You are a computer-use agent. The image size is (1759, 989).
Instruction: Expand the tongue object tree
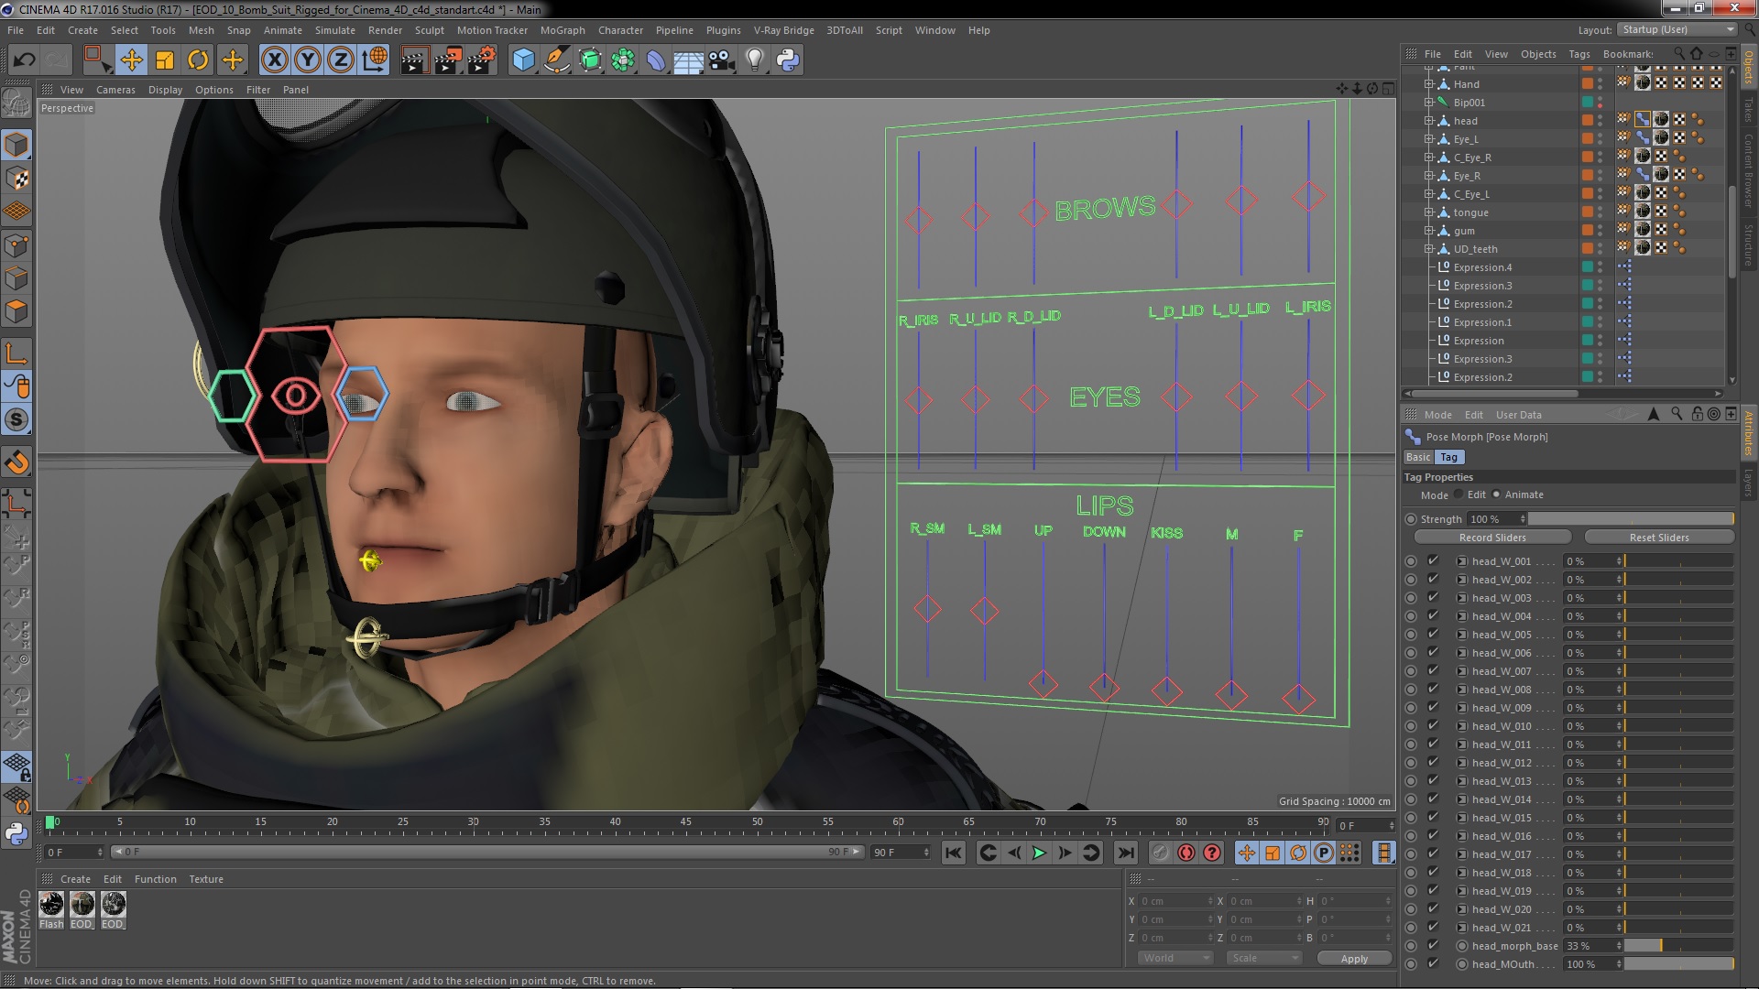pyautogui.click(x=1428, y=212)
